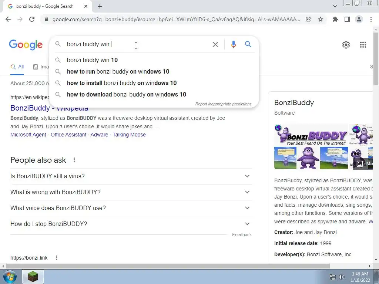
Task: Open the Office Assistant sublink
Action: pyautogui.click(x=68, y=135)
